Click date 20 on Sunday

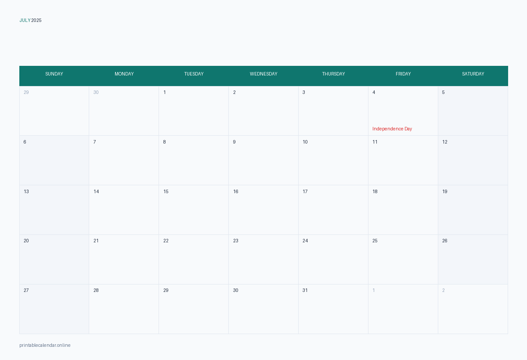[26, 241]
